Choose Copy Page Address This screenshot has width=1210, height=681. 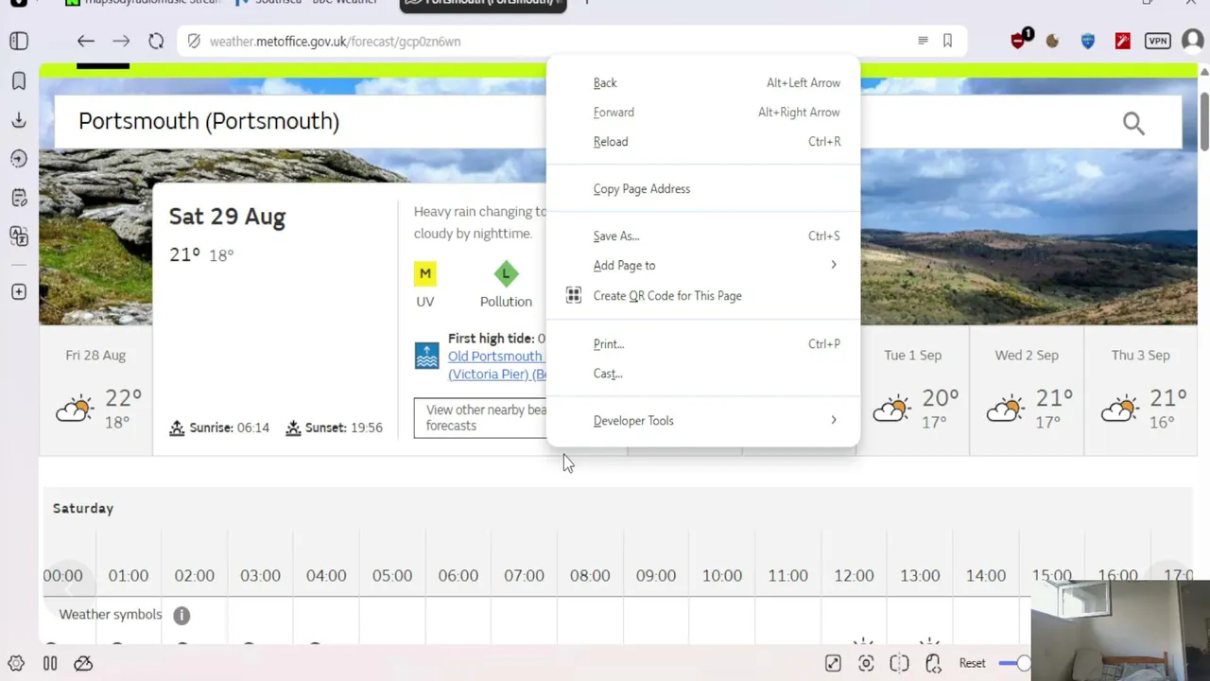coord(703,189)
